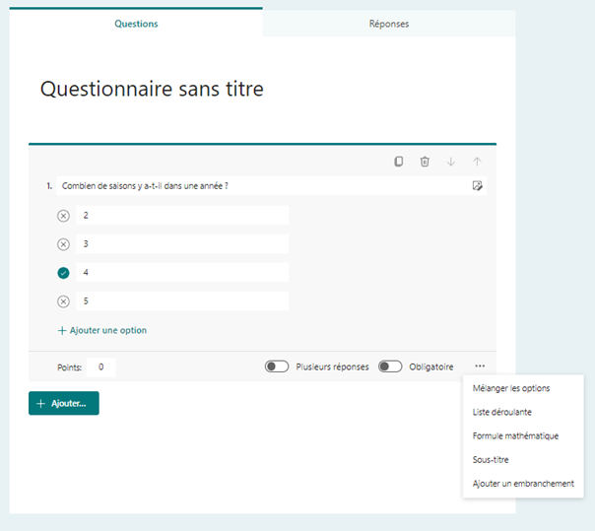Screen dimensions: 595x531
Task: Copy the question with the duplicate icon
Action: click(398, 162)
